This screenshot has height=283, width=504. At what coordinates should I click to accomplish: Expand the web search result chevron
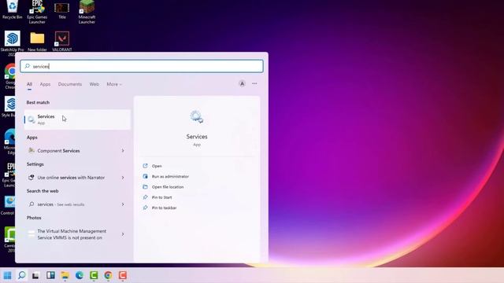(123, 204)
